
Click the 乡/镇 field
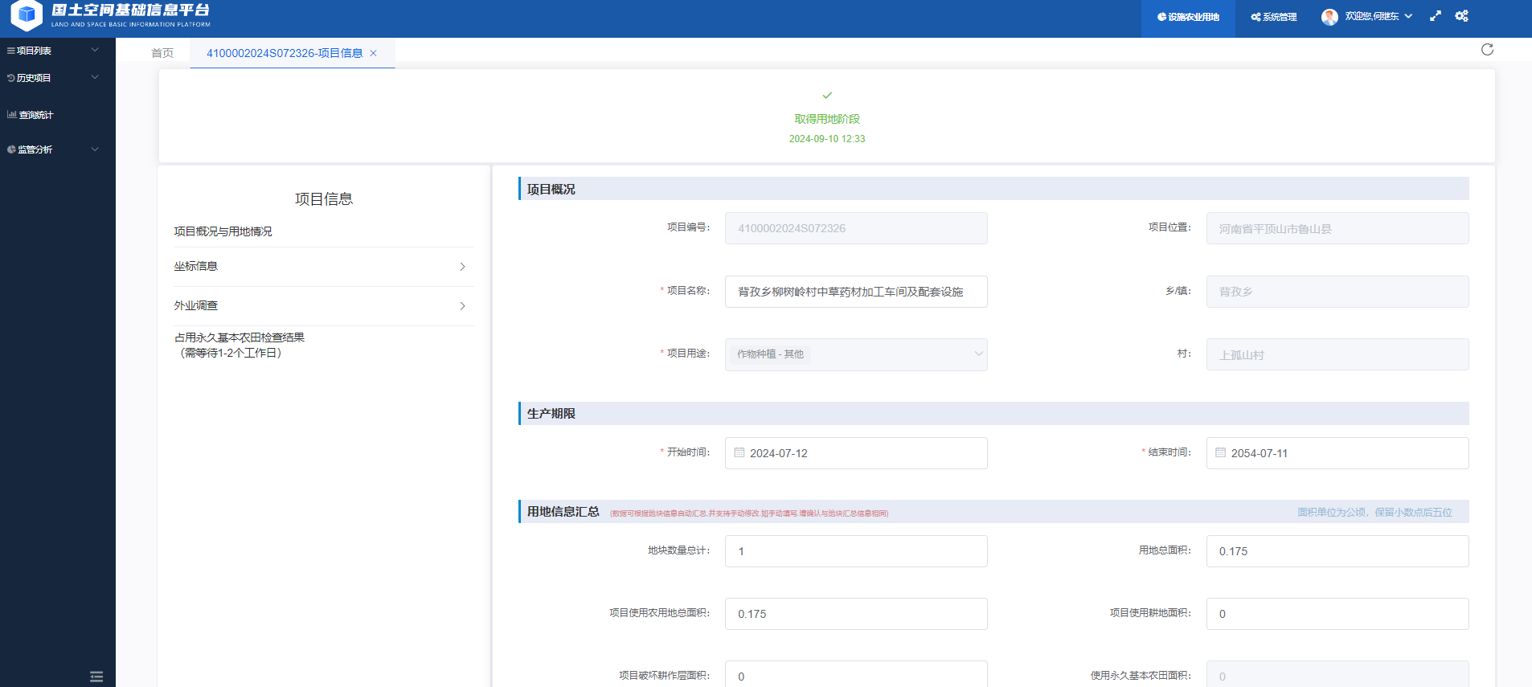click(x=1337, y=292)
